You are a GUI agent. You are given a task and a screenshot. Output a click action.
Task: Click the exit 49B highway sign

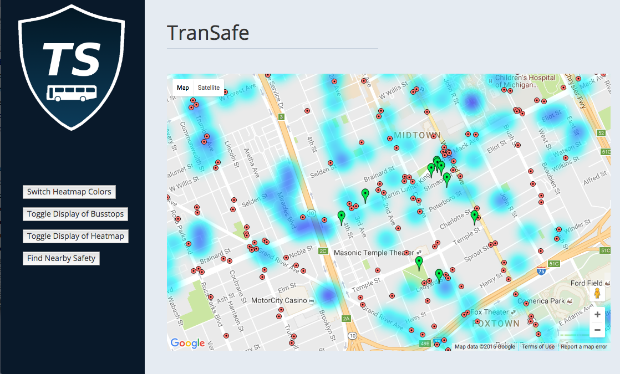pos(425,344)
